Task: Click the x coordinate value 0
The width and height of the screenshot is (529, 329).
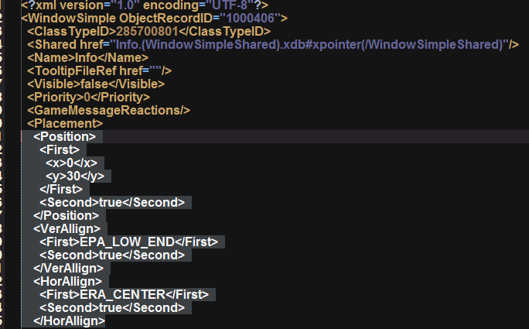Action: click(70, 163)
